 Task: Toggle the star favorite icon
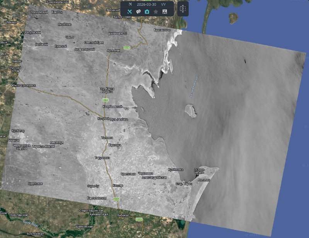[x=156, y=12]
